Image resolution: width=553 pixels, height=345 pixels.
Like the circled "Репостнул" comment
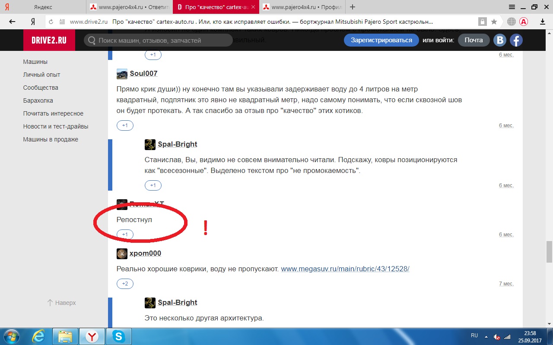click(125, 235)
